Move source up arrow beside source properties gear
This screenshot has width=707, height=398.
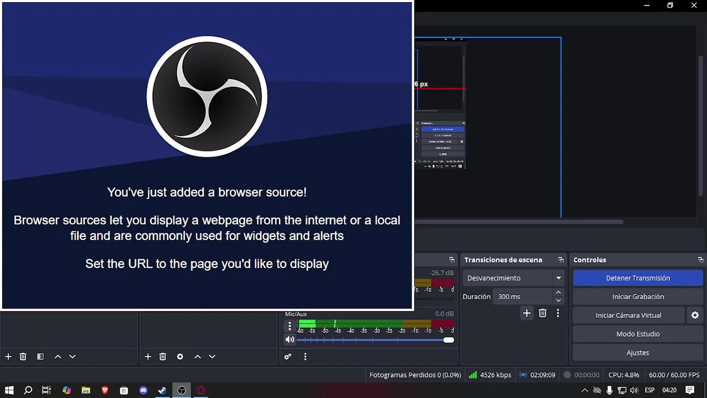point(197,357)
